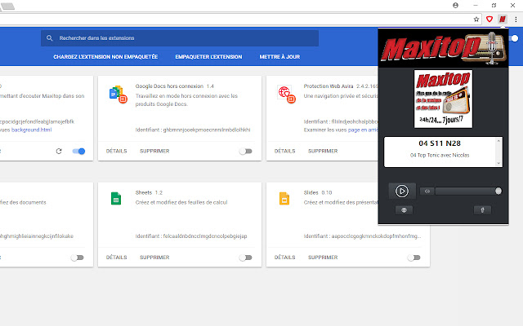Open DÉTAILS for Slides

[x=285, y=258]
